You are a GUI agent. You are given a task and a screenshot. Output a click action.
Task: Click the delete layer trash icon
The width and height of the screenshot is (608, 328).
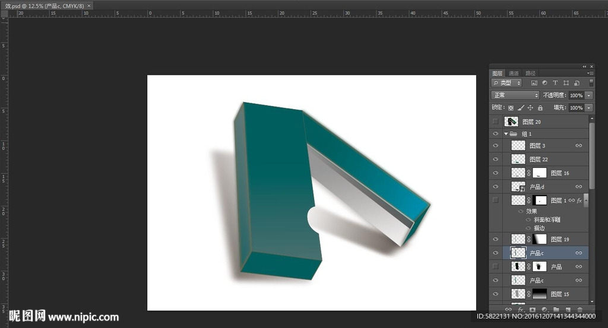pyautogui.click(x=580, y=310)
